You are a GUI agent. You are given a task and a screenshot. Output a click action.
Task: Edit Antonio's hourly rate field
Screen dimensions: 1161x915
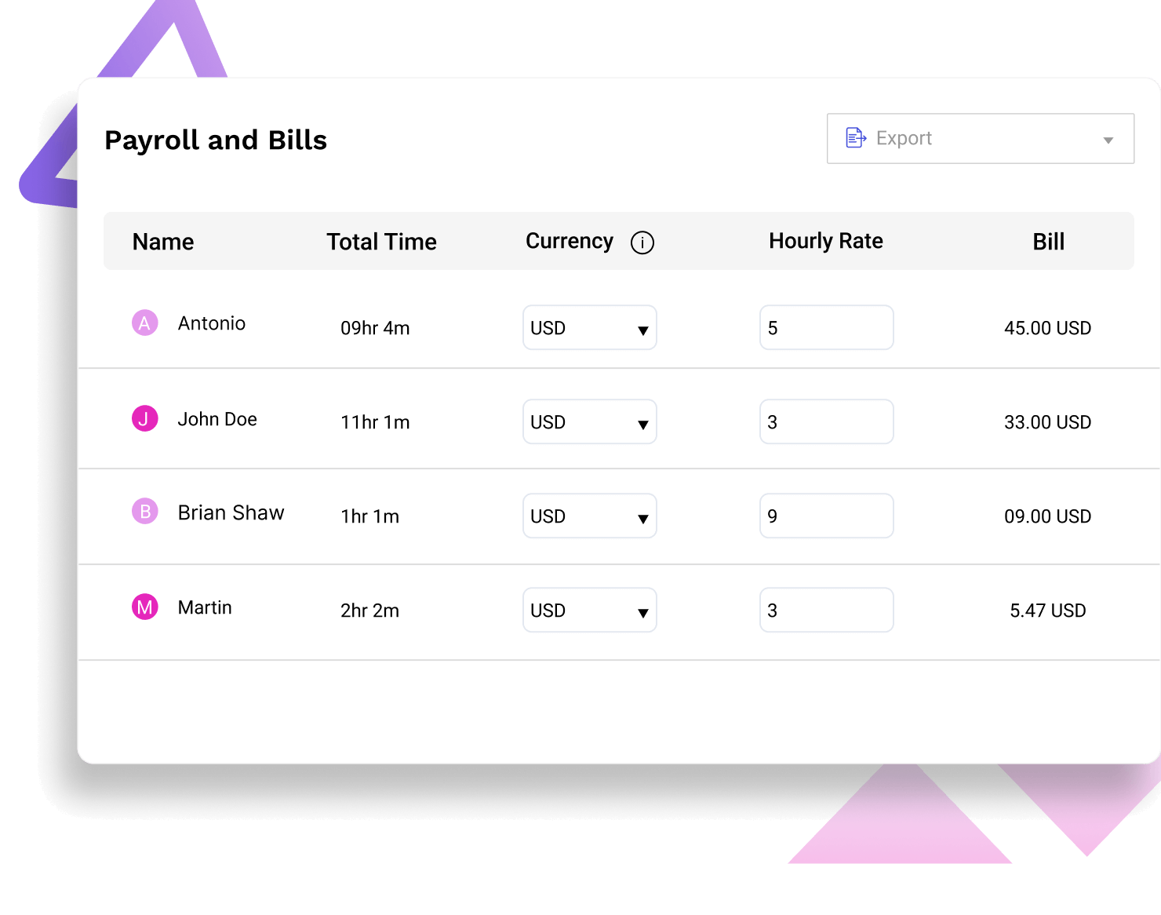coord(827,327)
